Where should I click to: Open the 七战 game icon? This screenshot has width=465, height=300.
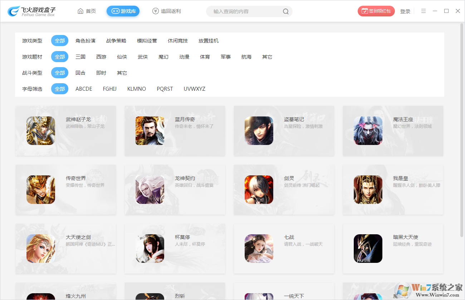[x=259, y=249]
